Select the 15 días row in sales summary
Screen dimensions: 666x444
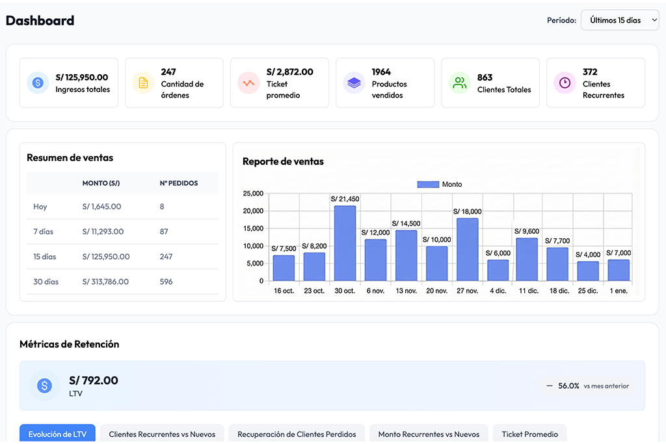tap(123, 257)
